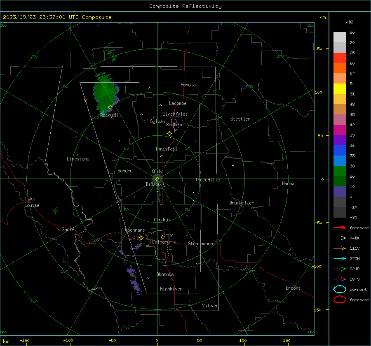Select the topmost light gray 70-80 swatch
The height and width of the screenshot is (346, 371).
click(340, 37)
